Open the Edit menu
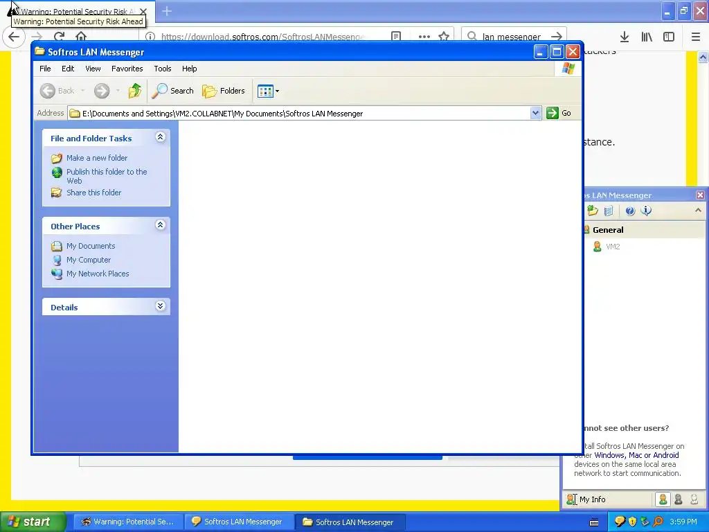 [68, 69]
